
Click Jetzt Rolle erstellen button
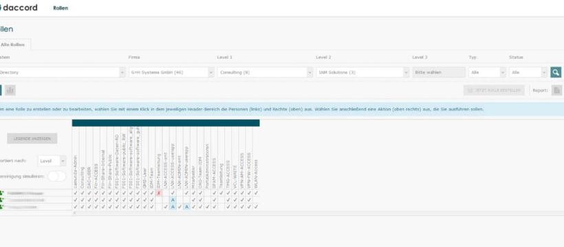494,91
